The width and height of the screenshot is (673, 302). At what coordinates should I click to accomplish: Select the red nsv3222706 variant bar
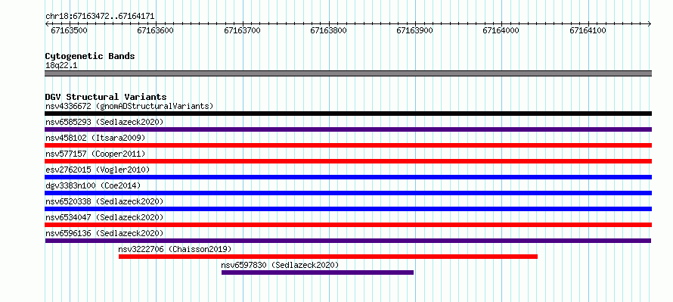point(328,257)
